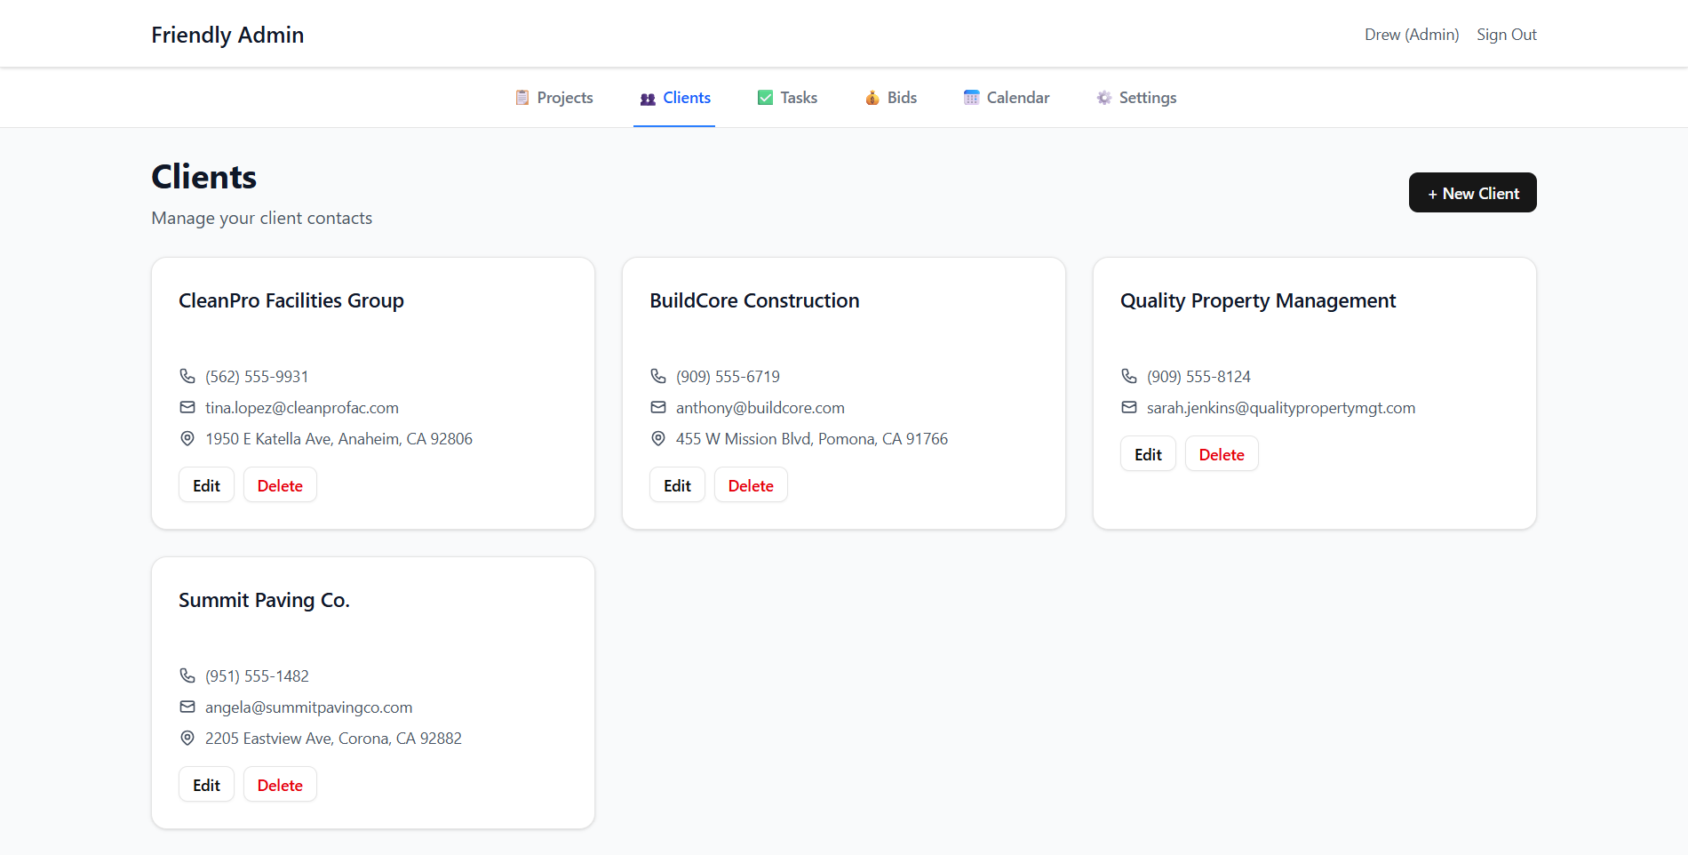Add a client with New Client button

coord(1472,193)
